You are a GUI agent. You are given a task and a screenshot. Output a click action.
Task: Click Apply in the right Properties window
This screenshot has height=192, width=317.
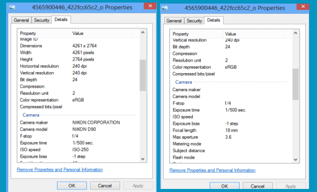click(x=290, y=186)
